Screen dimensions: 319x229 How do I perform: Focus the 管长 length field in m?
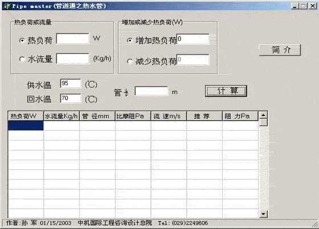click(152, 91)
